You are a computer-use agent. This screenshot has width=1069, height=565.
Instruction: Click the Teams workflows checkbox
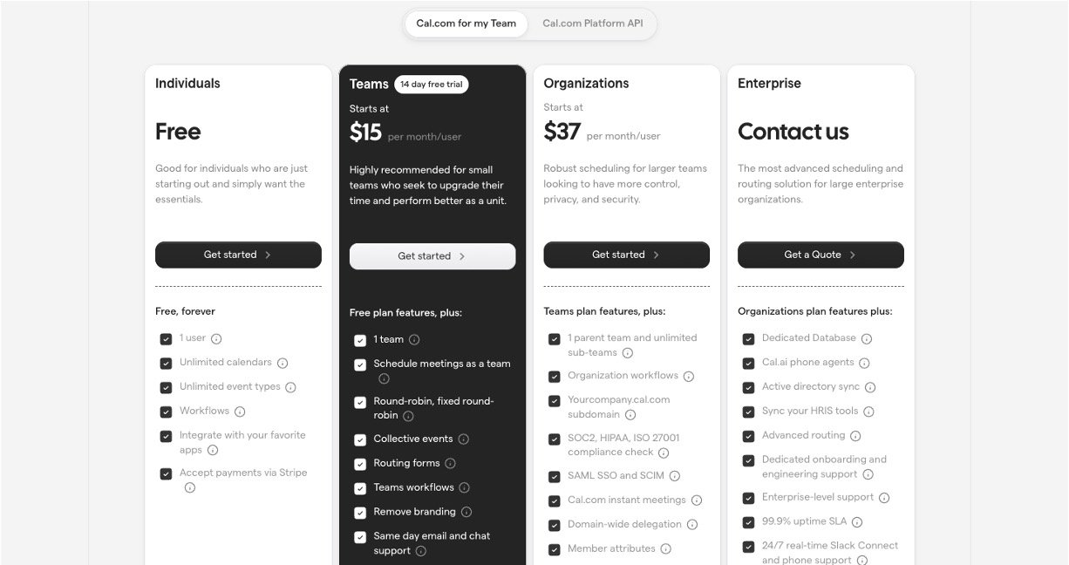point(360,488)
